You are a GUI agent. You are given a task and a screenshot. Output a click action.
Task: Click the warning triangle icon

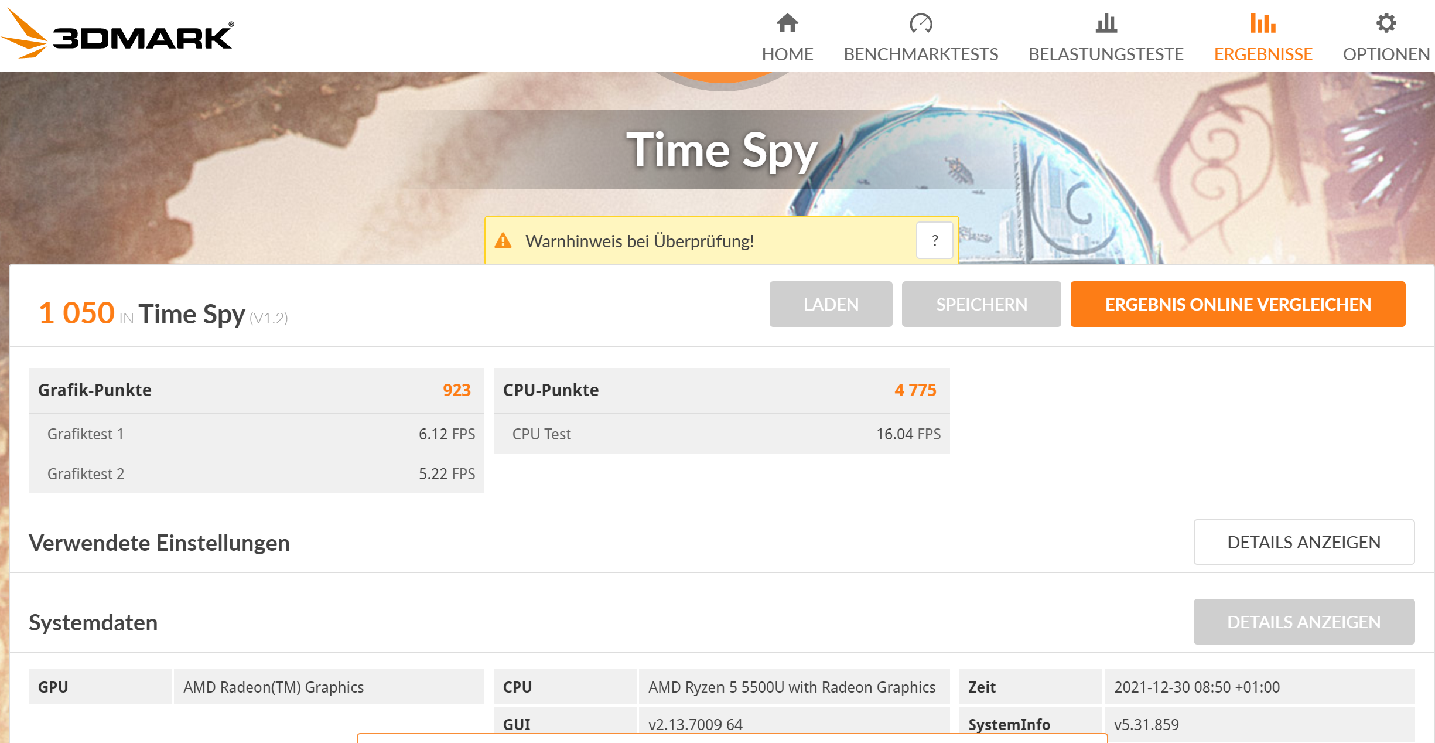[503, 241]
